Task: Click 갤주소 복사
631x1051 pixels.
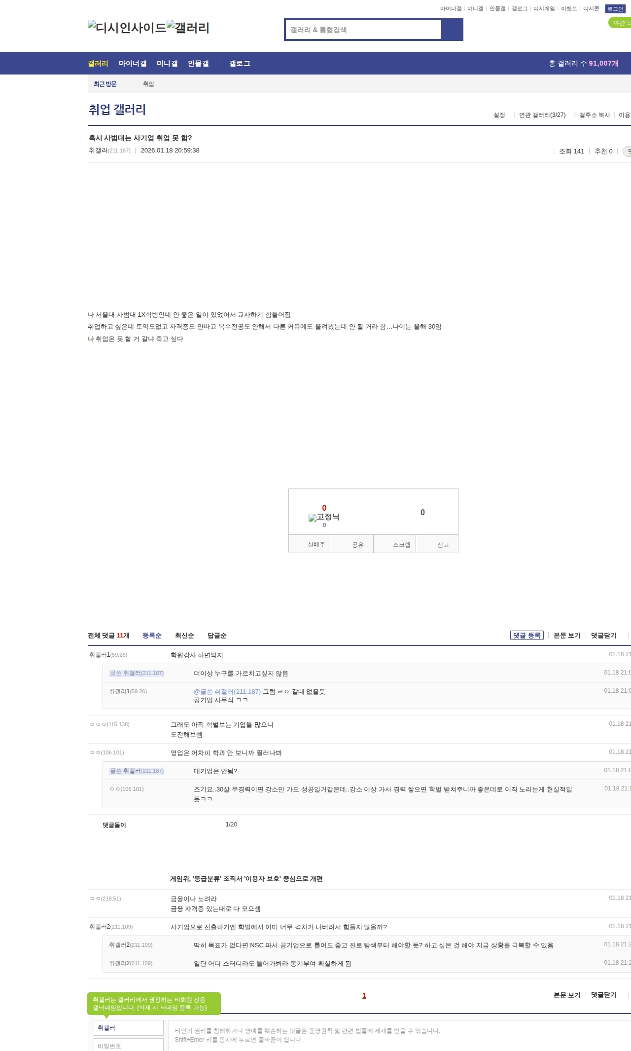Action: point(595,115)
